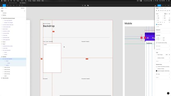Switch to the Assets tab
This screenshot has height=96, width=171.
6,8
